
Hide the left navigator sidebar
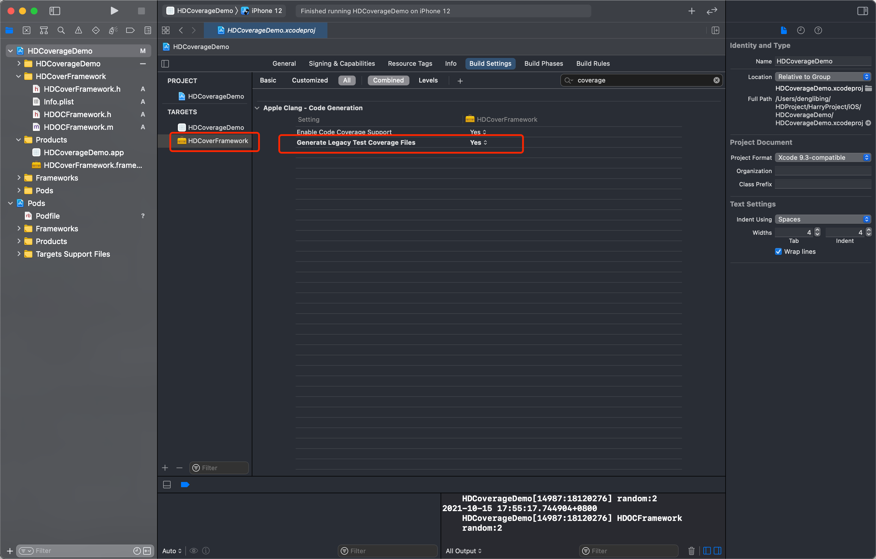pyautogui.click(x=55, y=11)
